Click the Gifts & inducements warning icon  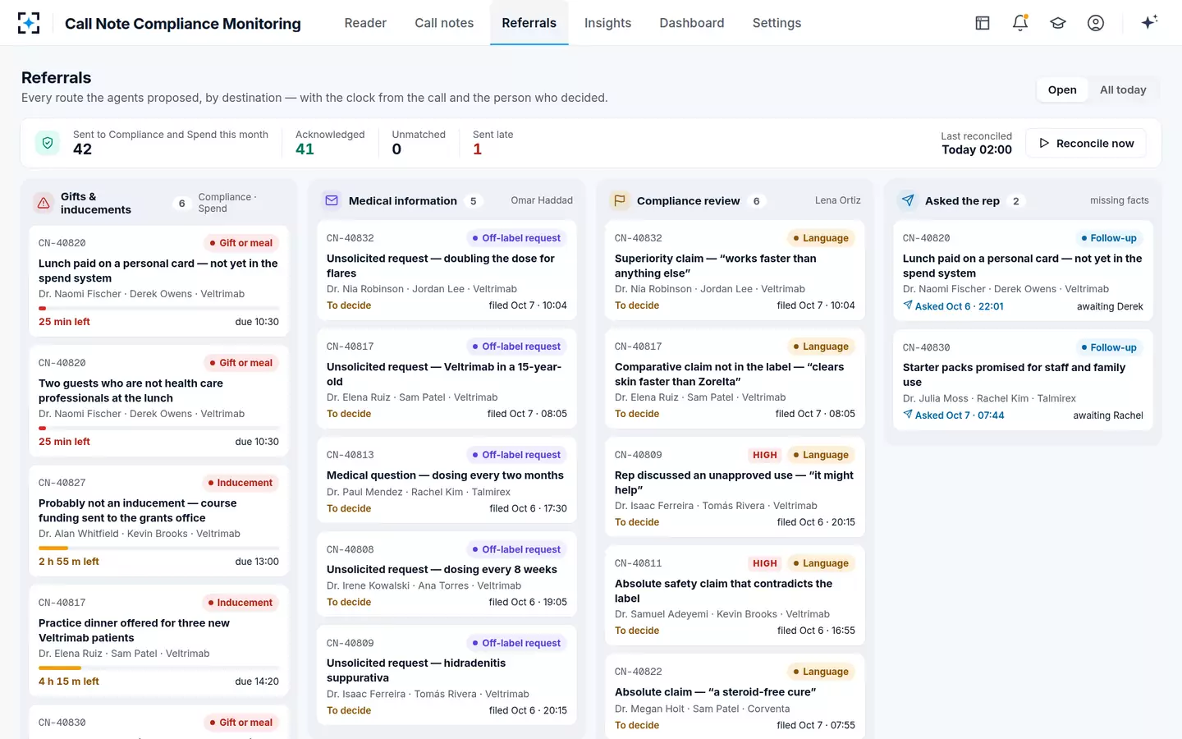click(43, 203)
